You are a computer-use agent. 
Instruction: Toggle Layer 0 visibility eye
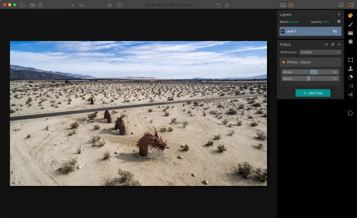coord(283,31)
